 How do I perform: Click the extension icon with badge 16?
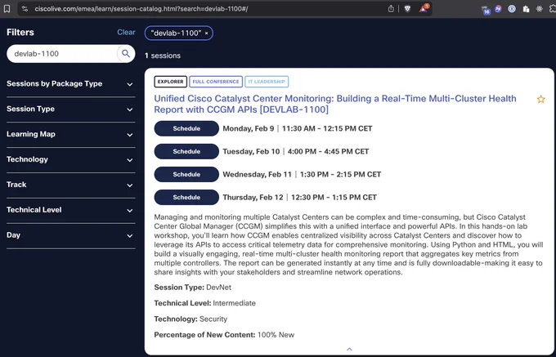pyautogui.click(x=486, y=10)
